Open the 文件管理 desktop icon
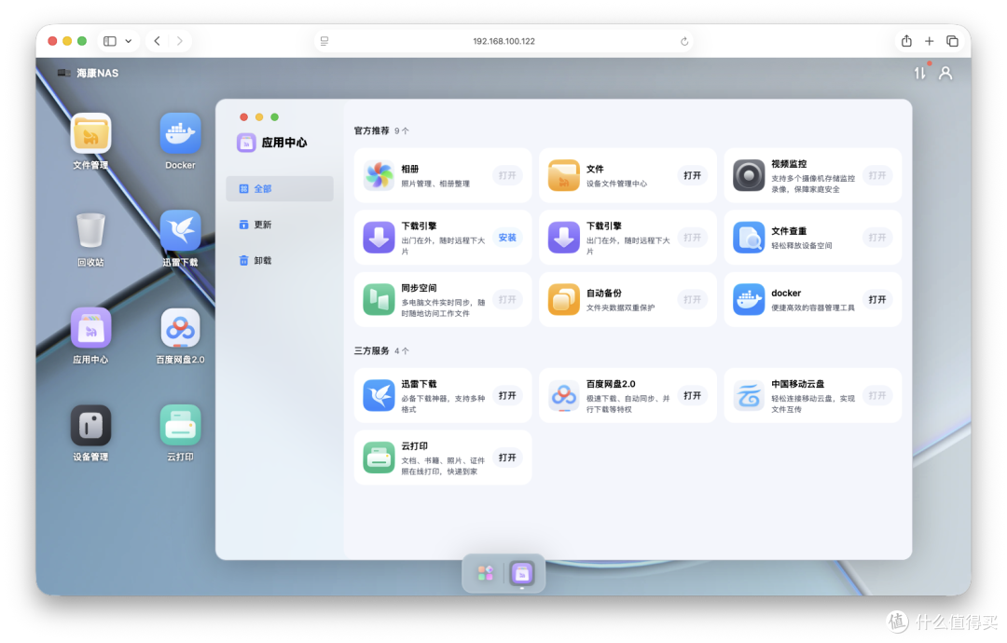Screen dimensions: 1007x643 (90, 133)
